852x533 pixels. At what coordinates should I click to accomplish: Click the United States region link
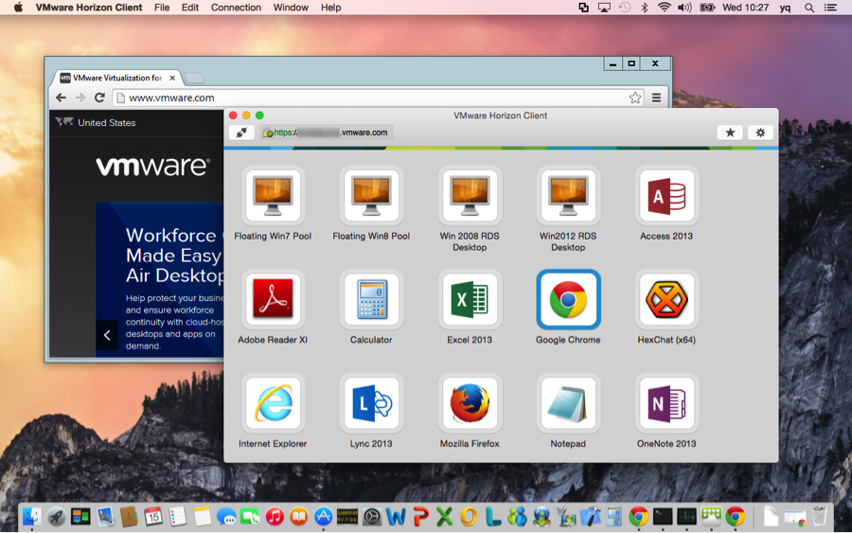click(106, 123)
